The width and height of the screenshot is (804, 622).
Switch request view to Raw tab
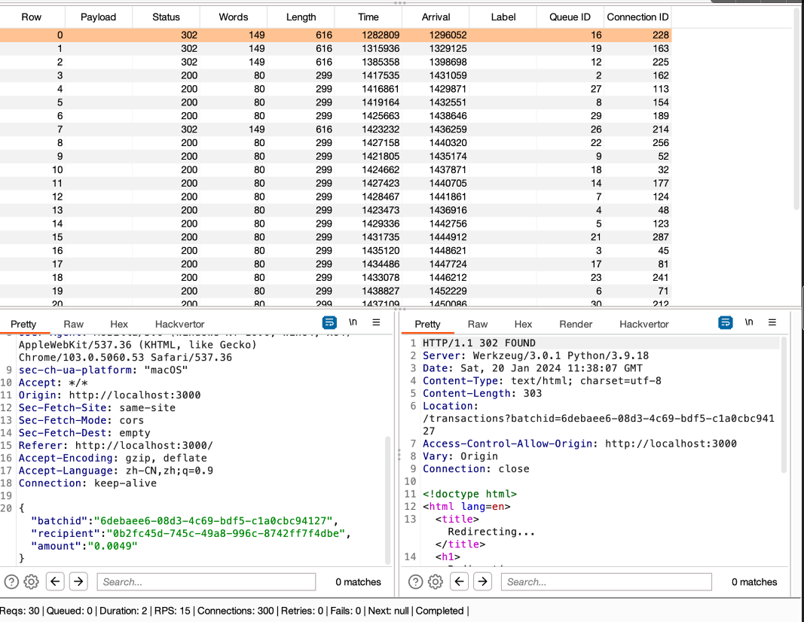click(x=74, y=324)
